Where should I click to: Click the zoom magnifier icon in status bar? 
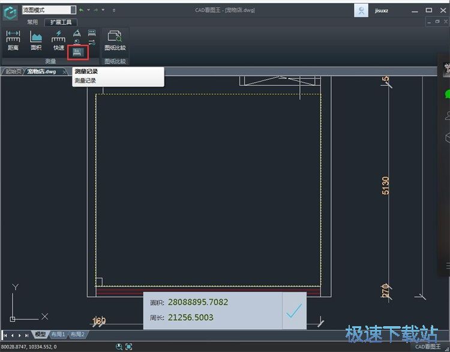(119, 347)
